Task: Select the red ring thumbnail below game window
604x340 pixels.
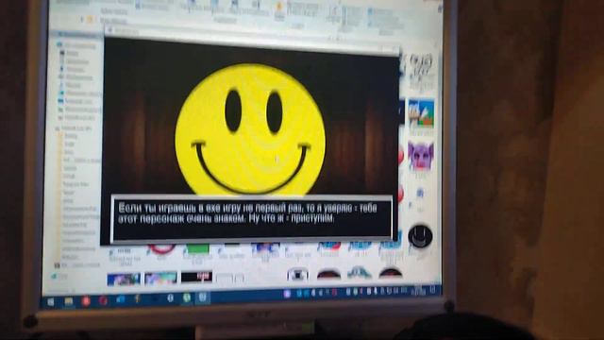Action: [x=161, y=249]
